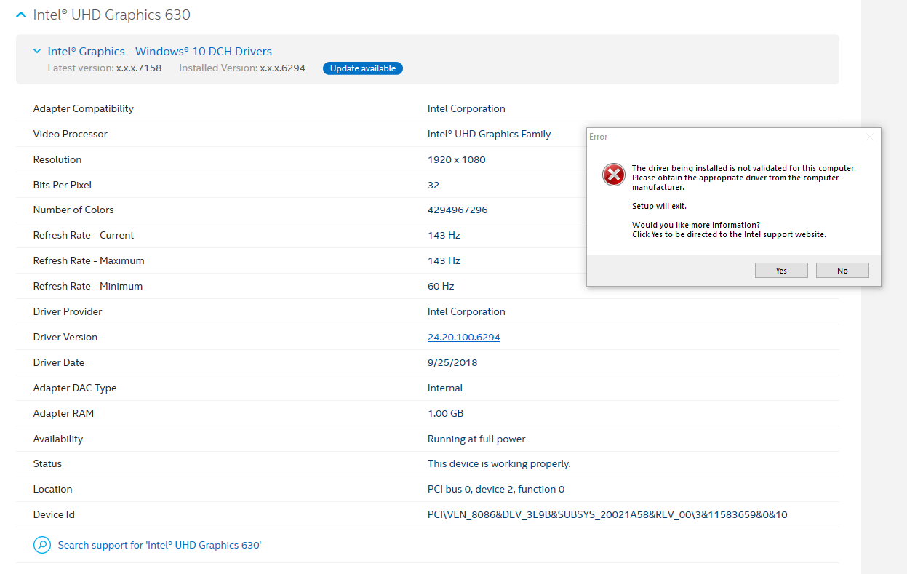
Task: Click the magnifier search support icon
Action: click(x=42, y=545)
